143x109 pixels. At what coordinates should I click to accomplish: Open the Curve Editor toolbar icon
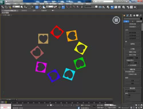point(116,7)
